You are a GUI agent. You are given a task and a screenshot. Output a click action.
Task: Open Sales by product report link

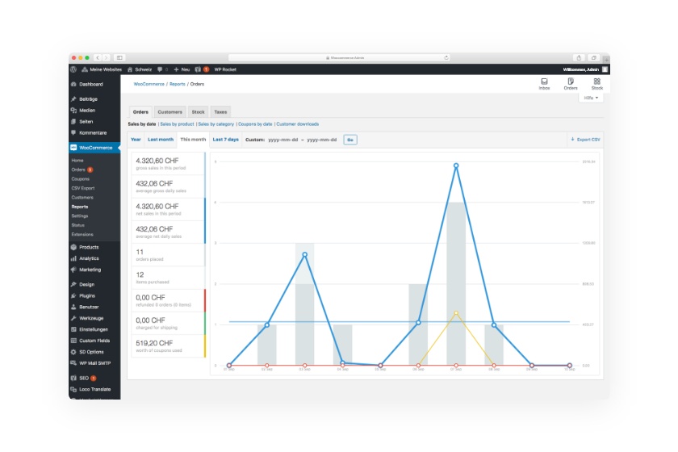point(177,124)
